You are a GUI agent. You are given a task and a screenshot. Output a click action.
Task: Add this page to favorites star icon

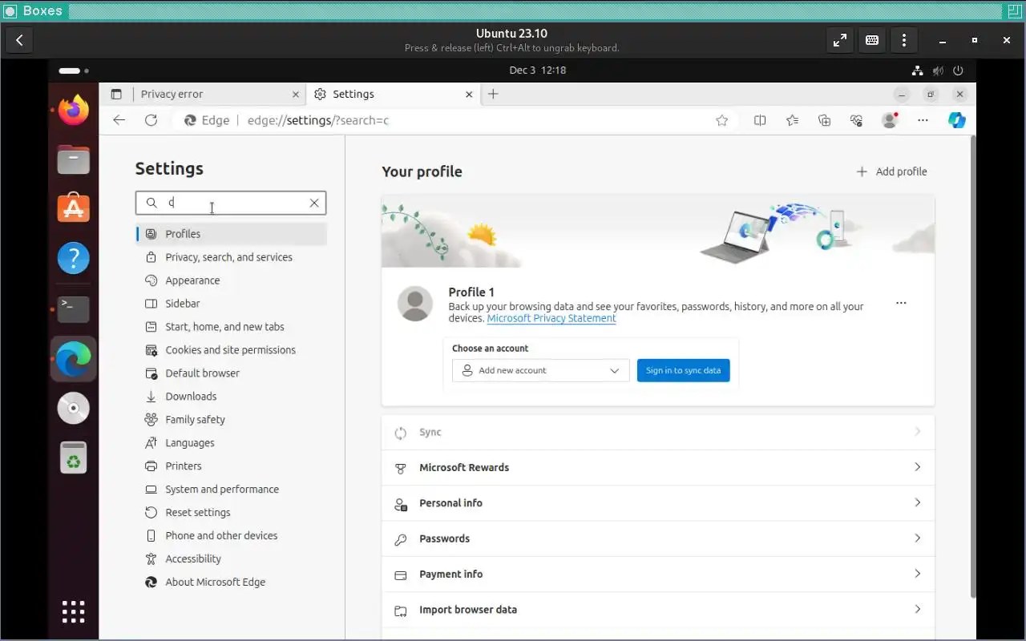pos(722,120)
